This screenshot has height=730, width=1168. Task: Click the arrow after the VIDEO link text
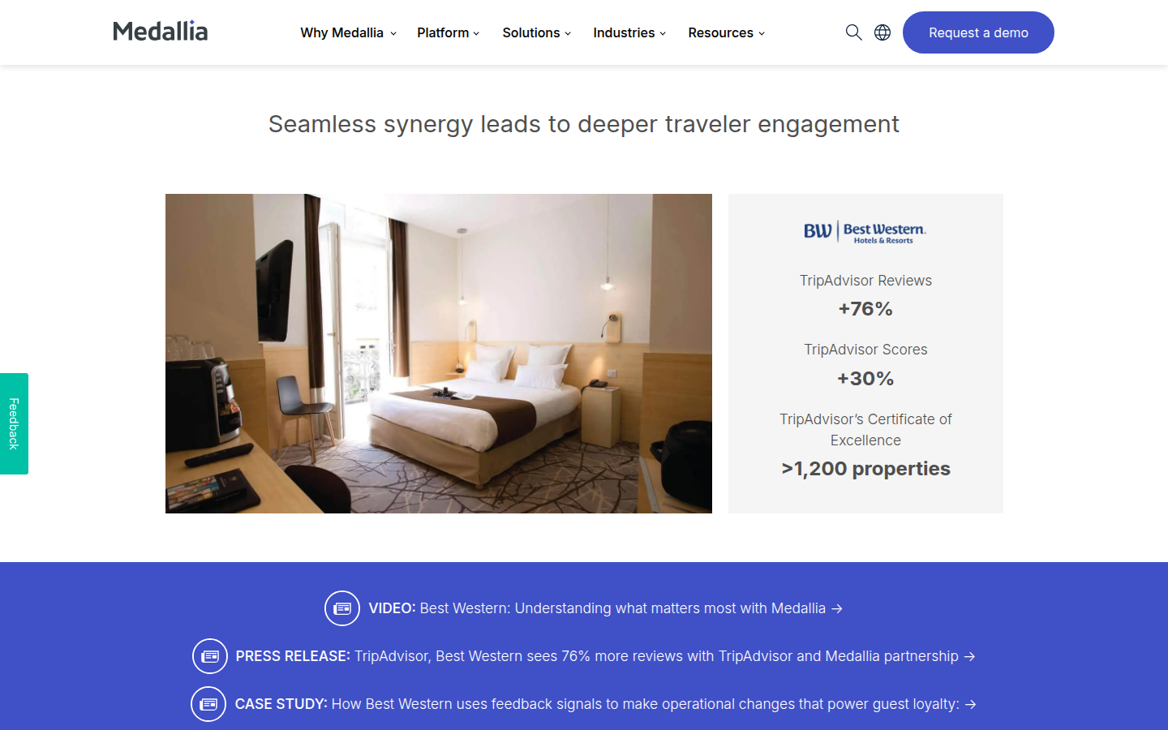click(x=837, y=608)
